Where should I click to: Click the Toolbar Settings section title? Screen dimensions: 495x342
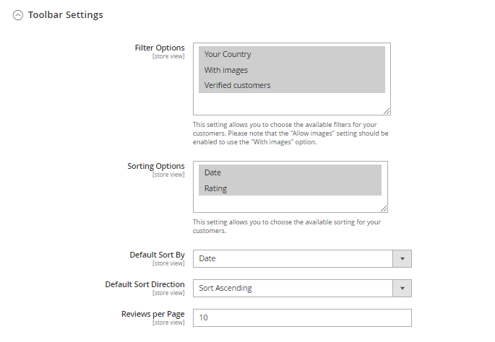point(65,14)
